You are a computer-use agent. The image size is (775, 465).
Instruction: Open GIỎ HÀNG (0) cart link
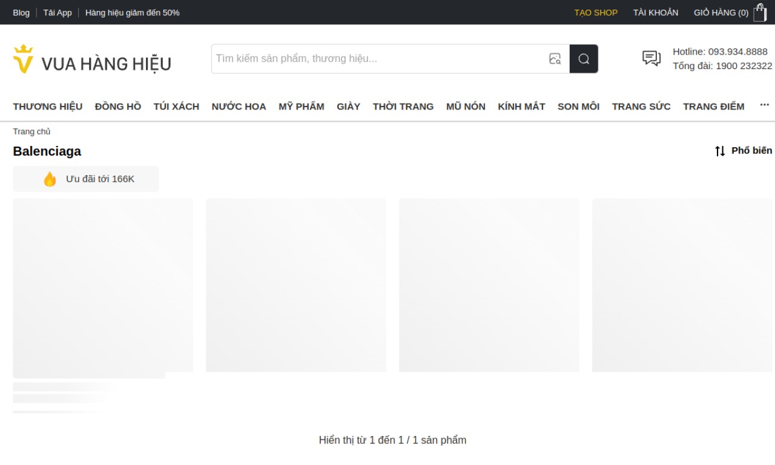(x=721, y=13)
